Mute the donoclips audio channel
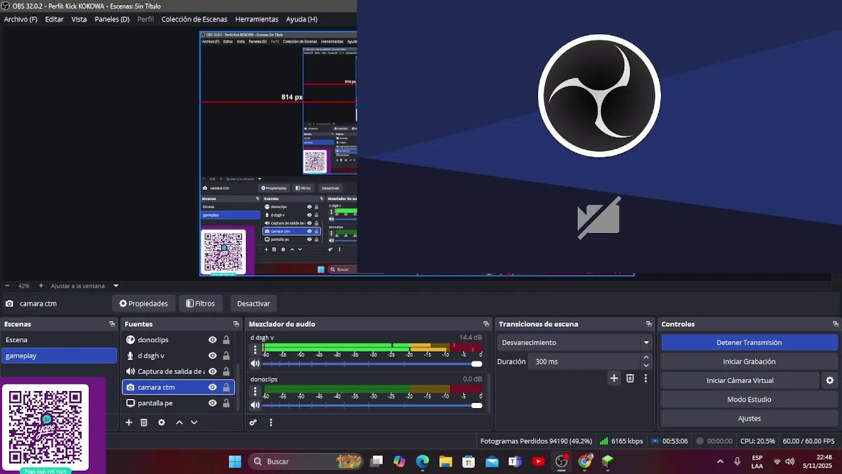The height and width of the screenshot is (474, 842). [255, 405]
